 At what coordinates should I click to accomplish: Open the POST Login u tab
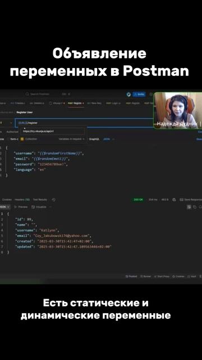[113, 103]
